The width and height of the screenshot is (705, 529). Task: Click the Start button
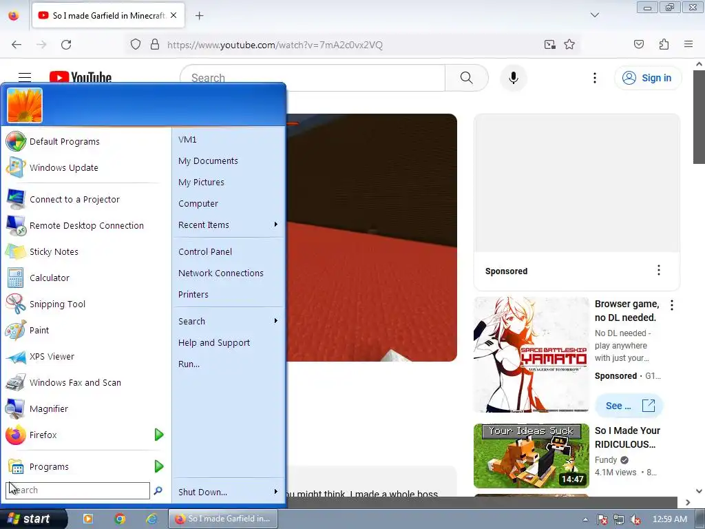coord(34,519)
